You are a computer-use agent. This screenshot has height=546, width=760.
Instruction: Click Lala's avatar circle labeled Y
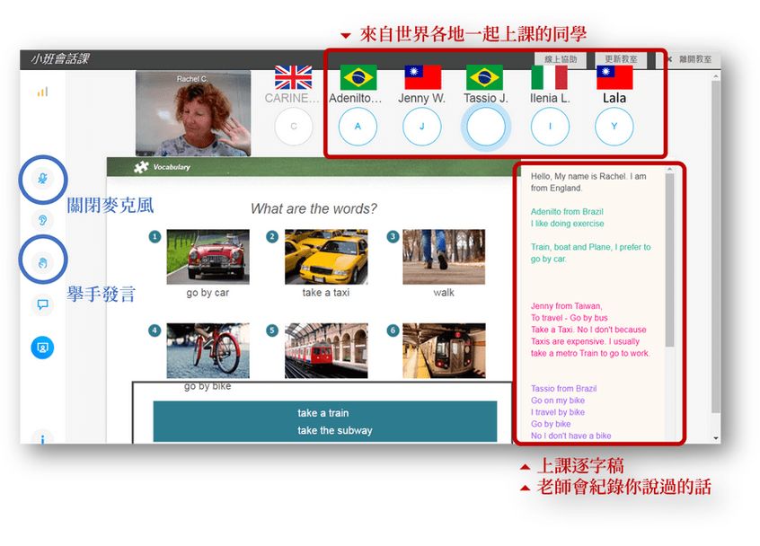pyautogui.click(x=614, y=127)
